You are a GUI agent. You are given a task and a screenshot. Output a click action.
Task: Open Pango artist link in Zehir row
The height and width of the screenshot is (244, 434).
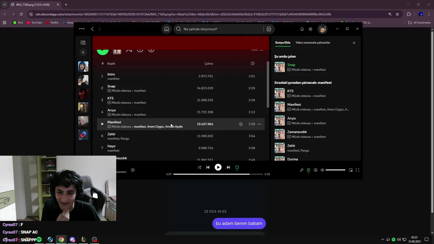(125, 139)
